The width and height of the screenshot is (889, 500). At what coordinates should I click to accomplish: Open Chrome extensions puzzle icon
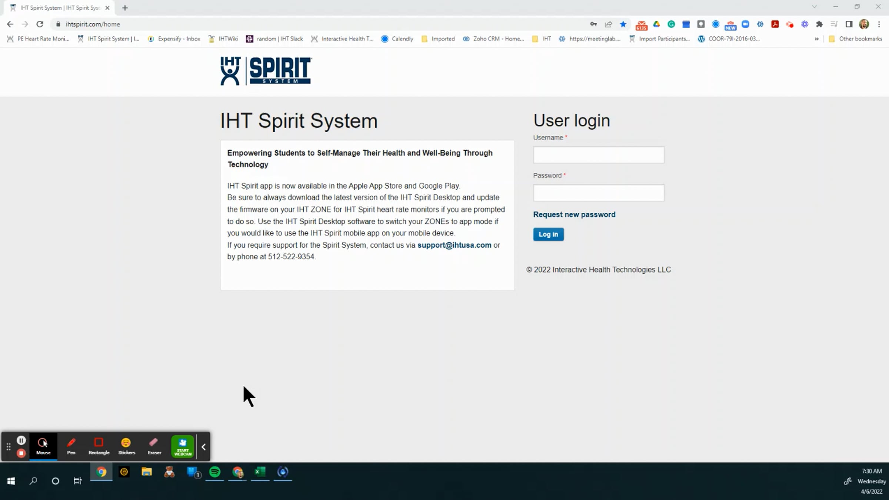[x=819, y=24]
